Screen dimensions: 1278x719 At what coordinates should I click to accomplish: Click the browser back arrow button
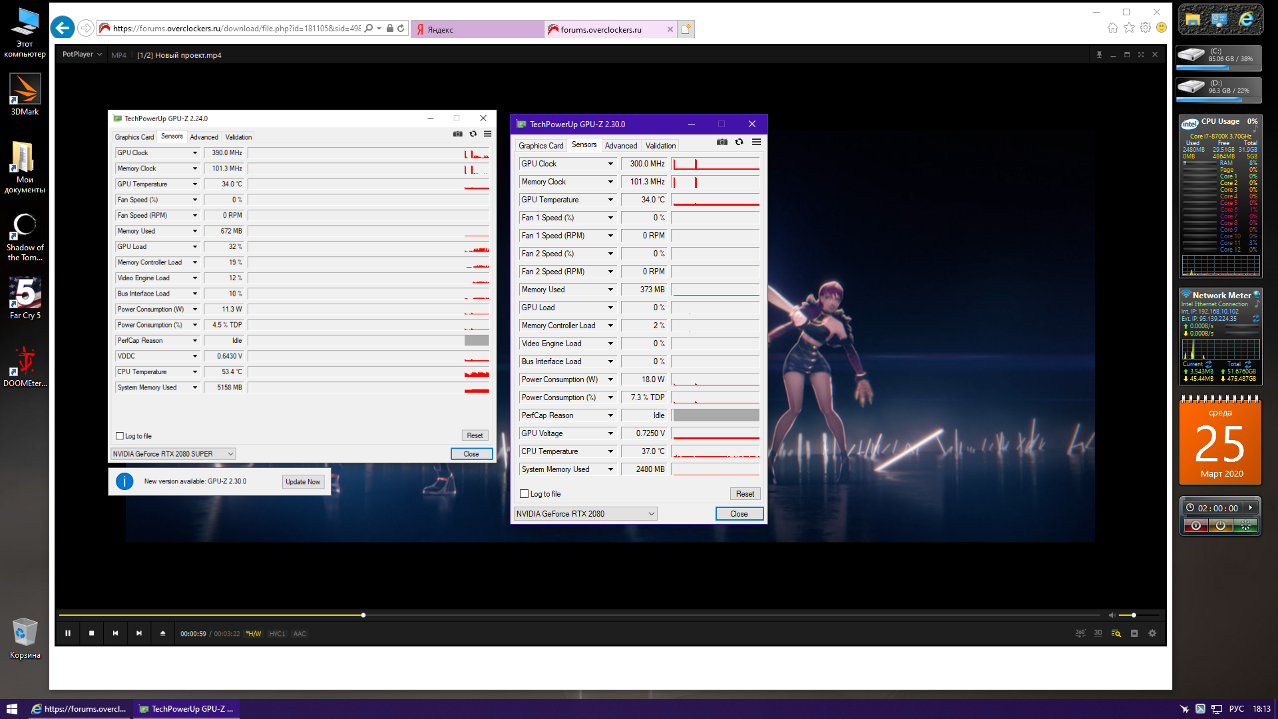pos(63,28)
